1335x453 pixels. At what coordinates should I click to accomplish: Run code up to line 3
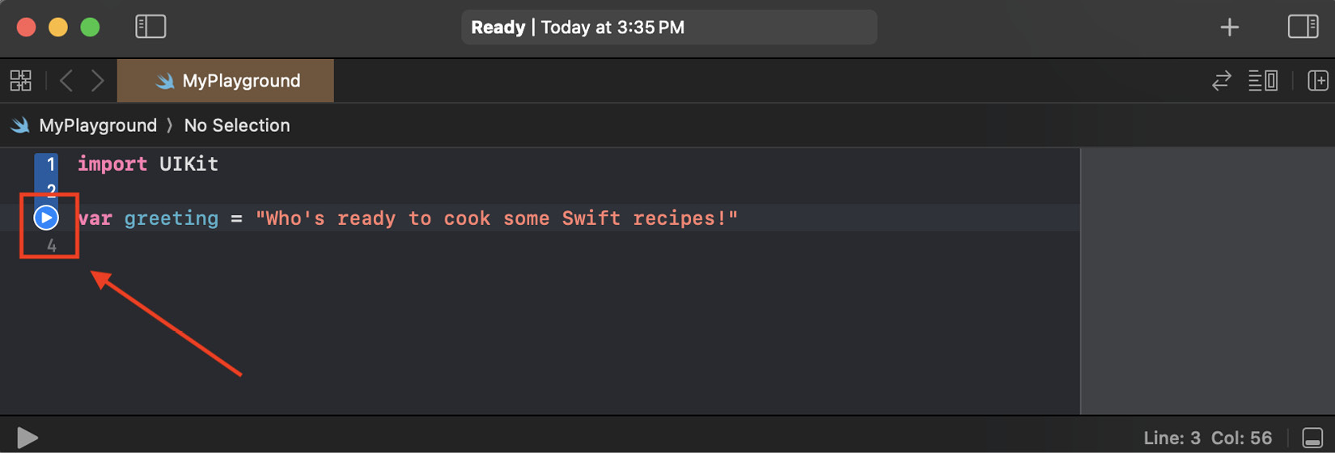[46, 218]
